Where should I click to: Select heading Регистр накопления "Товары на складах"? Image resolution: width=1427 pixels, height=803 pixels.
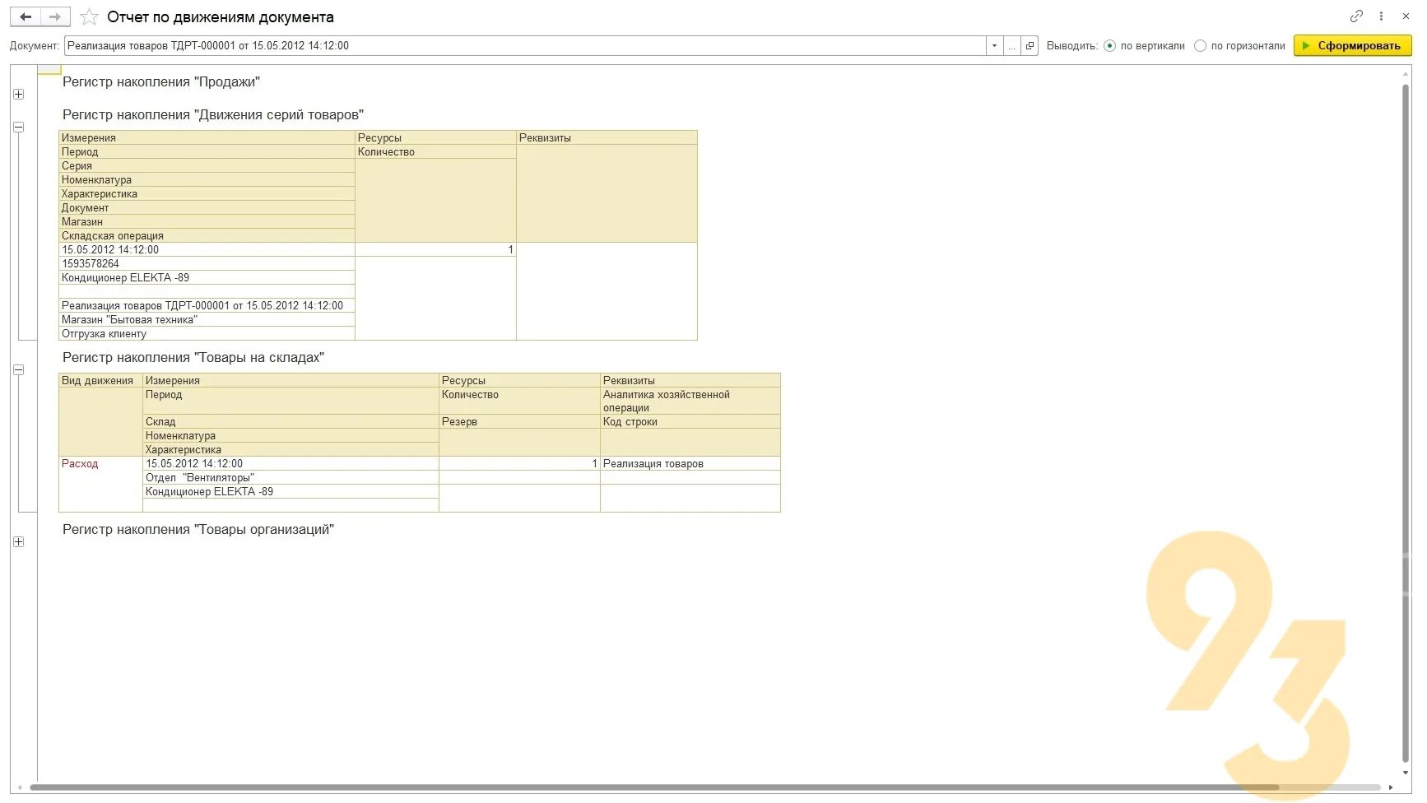click(x=193, y=358)
